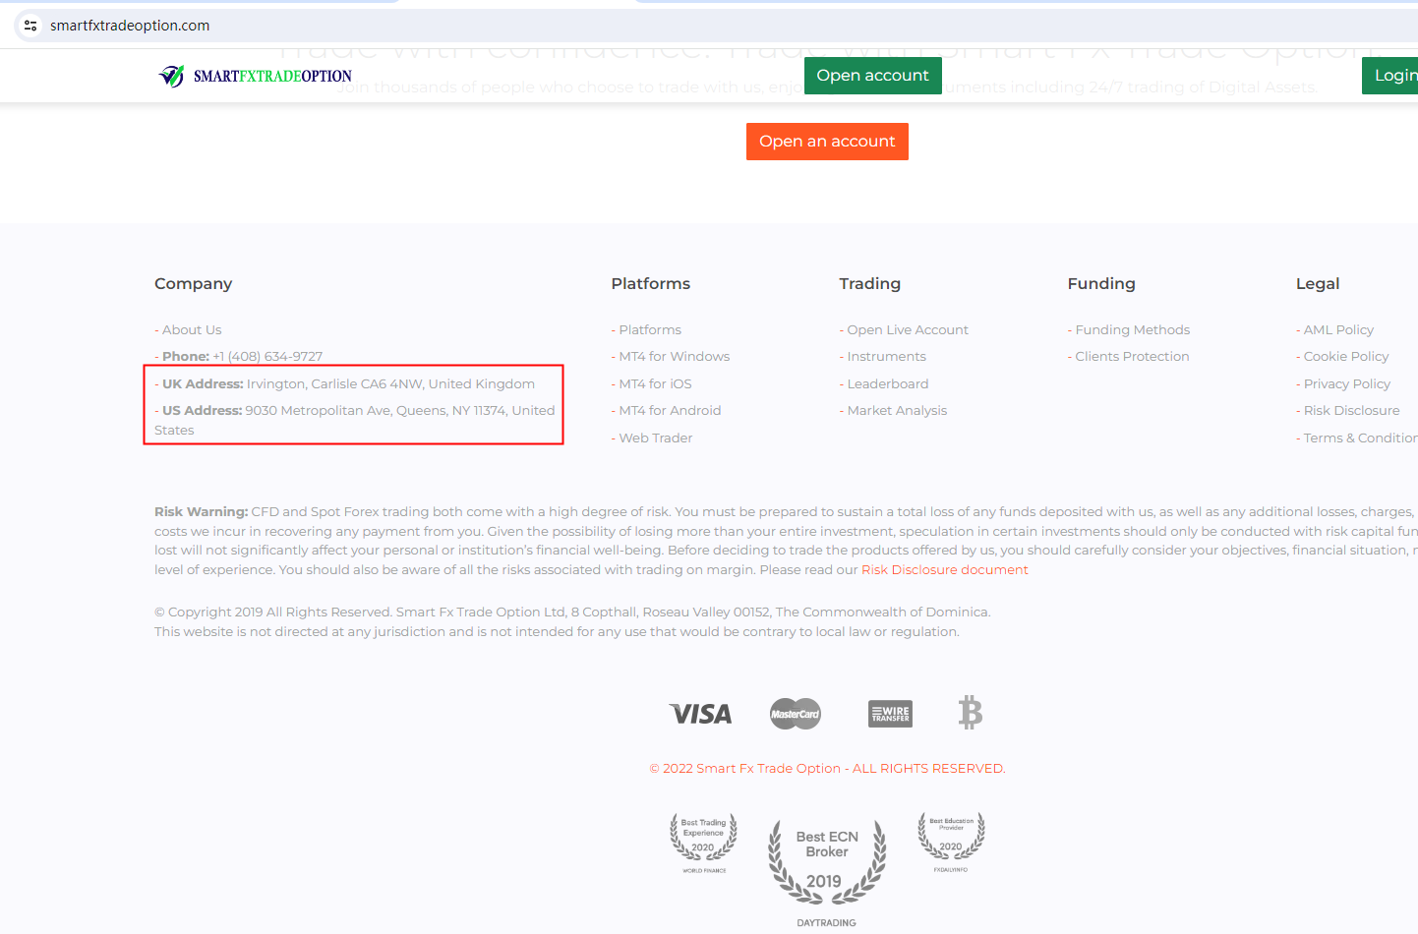This screenshot has height=934, width=1418.
Task: Open the Cookie Policy link
Action: [1346, 357]
